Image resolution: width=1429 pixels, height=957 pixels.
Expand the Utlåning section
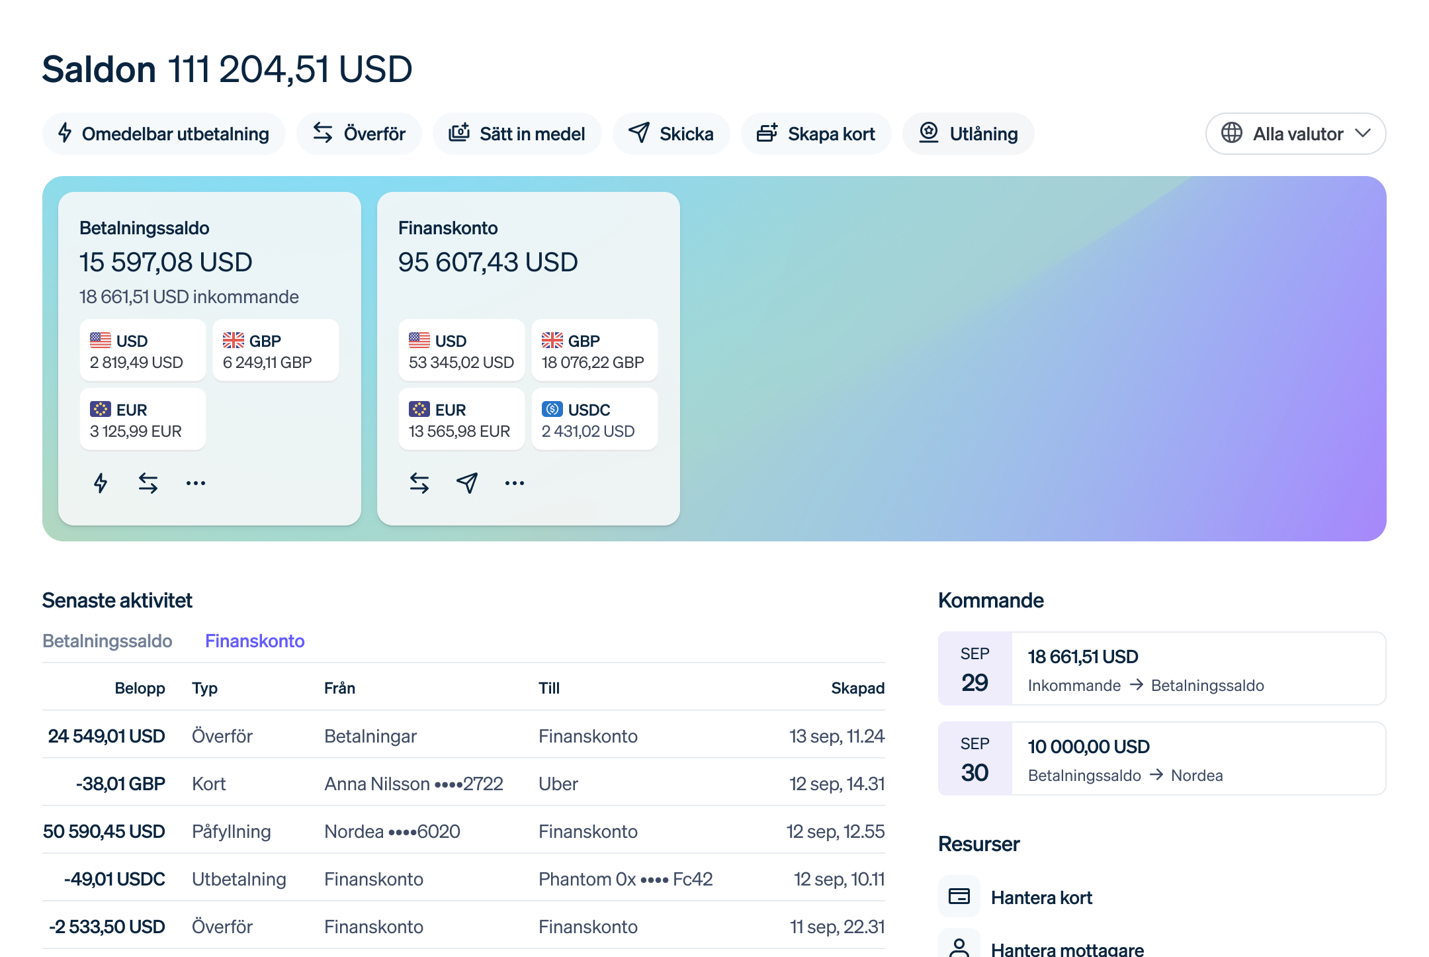coord(968,133)
